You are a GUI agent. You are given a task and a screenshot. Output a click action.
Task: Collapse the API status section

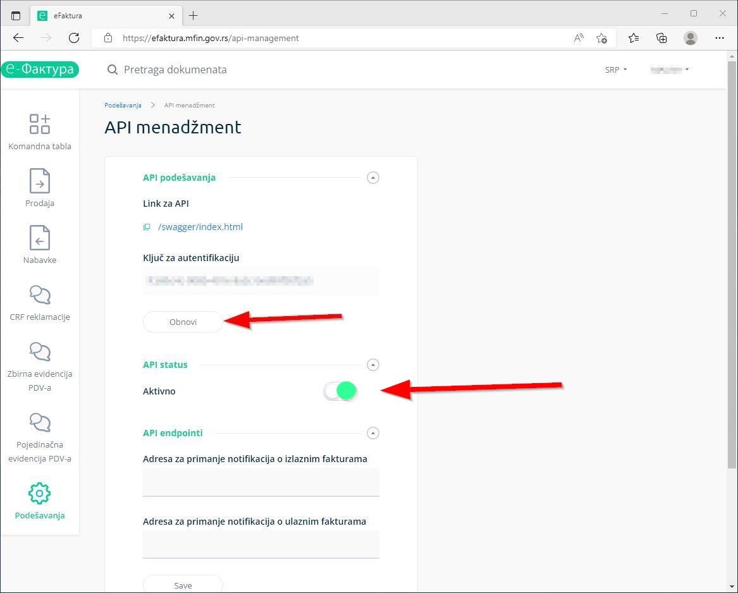373,365
